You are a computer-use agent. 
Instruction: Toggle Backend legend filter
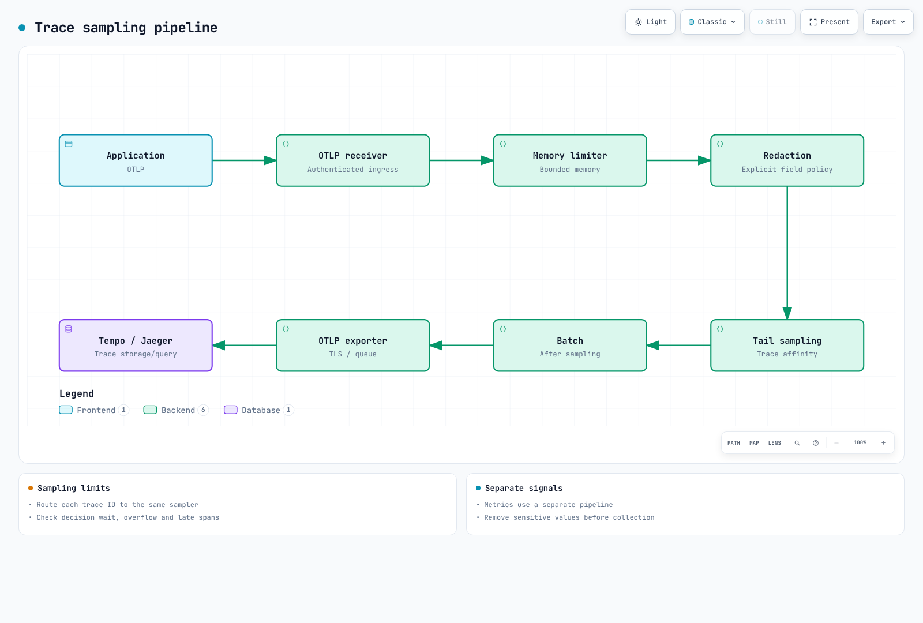tap(176, 410)
